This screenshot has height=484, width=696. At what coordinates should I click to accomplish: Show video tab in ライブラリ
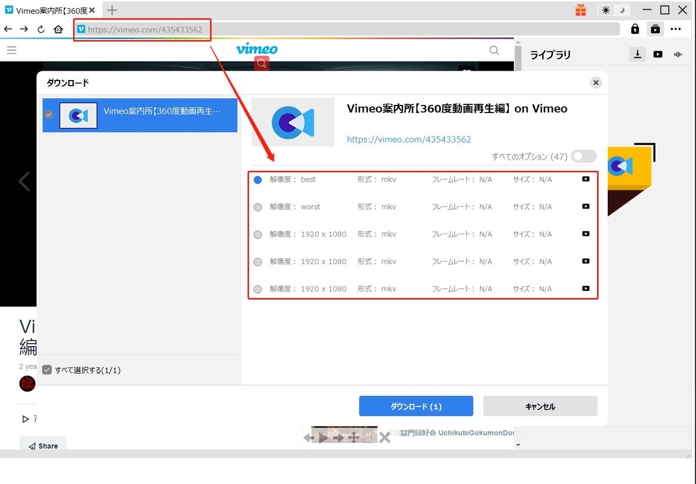coord(658,54)
